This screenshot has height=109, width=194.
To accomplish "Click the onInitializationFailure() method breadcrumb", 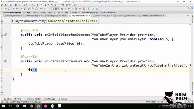I will pos(73,21).
